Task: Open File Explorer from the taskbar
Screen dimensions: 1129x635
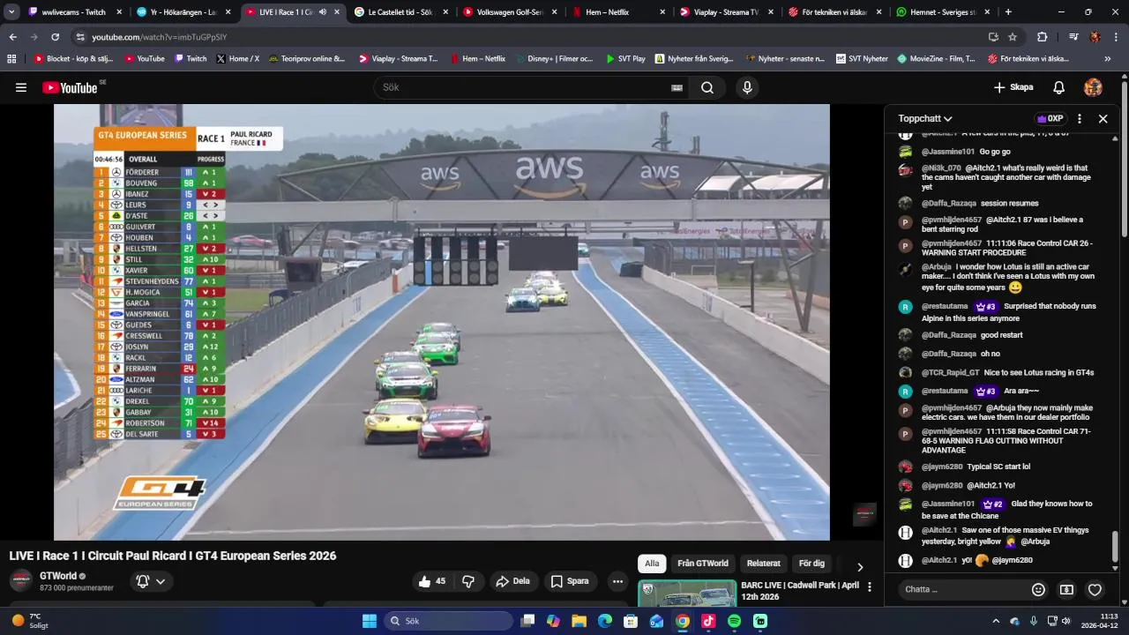Action: [x=579, y=621]
